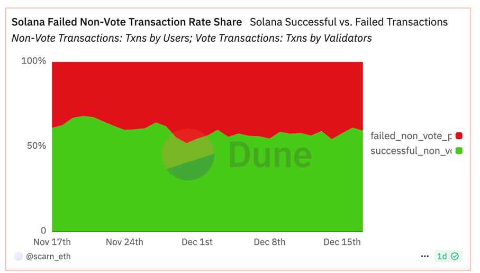Open the Solana Failed Non-Vote Transaction Rate Share title
The height and width of the screenshot is (273, 480).
pyautogui.click(x=126, y=22)
